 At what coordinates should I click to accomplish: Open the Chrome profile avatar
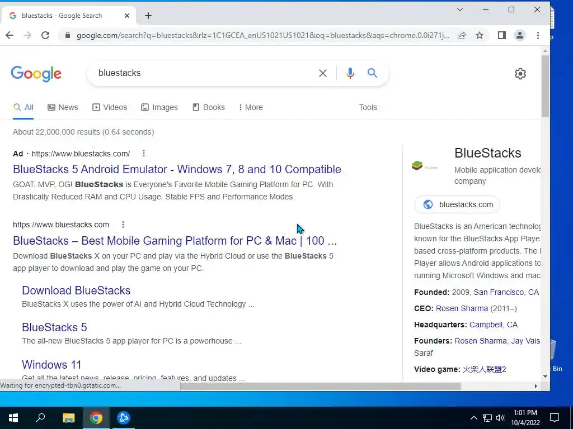click(x=520, y=35)
